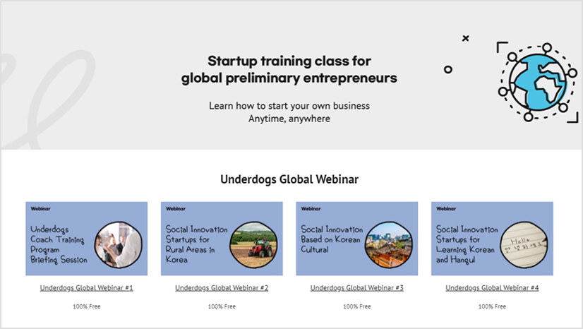The height and width of the screenshot is (329, 583).
Task: Click the Underdogs Global Webinar section heading
Action: [289, 179]
